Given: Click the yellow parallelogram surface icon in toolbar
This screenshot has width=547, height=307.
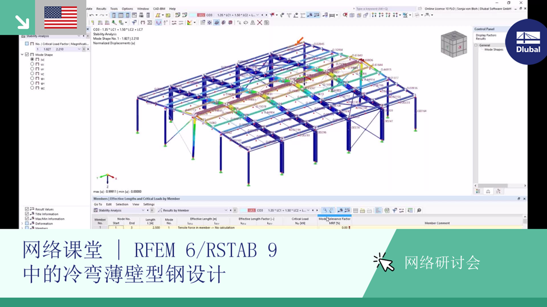Looking at the screenshot, I should click(158, 15).
